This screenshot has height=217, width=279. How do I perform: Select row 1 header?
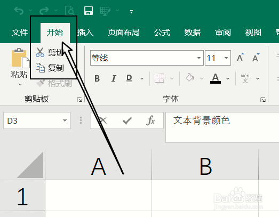tap(22, 196)
